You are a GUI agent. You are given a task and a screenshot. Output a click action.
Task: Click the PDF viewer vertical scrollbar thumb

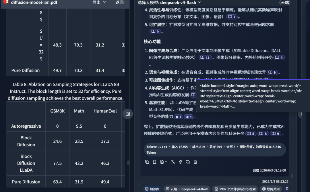click(x=128, y=163)
